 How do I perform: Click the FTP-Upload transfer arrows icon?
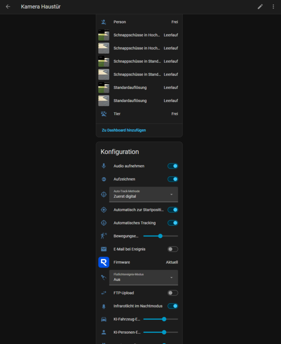coord(104,293)
